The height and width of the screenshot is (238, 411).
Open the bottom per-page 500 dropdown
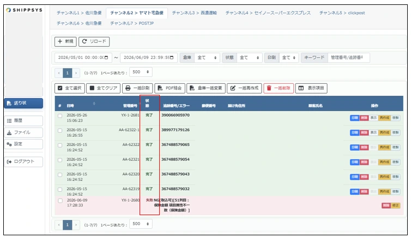click(141, 224)
